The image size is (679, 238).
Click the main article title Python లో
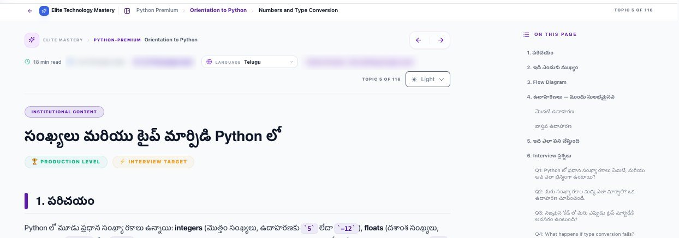point(152,136)
